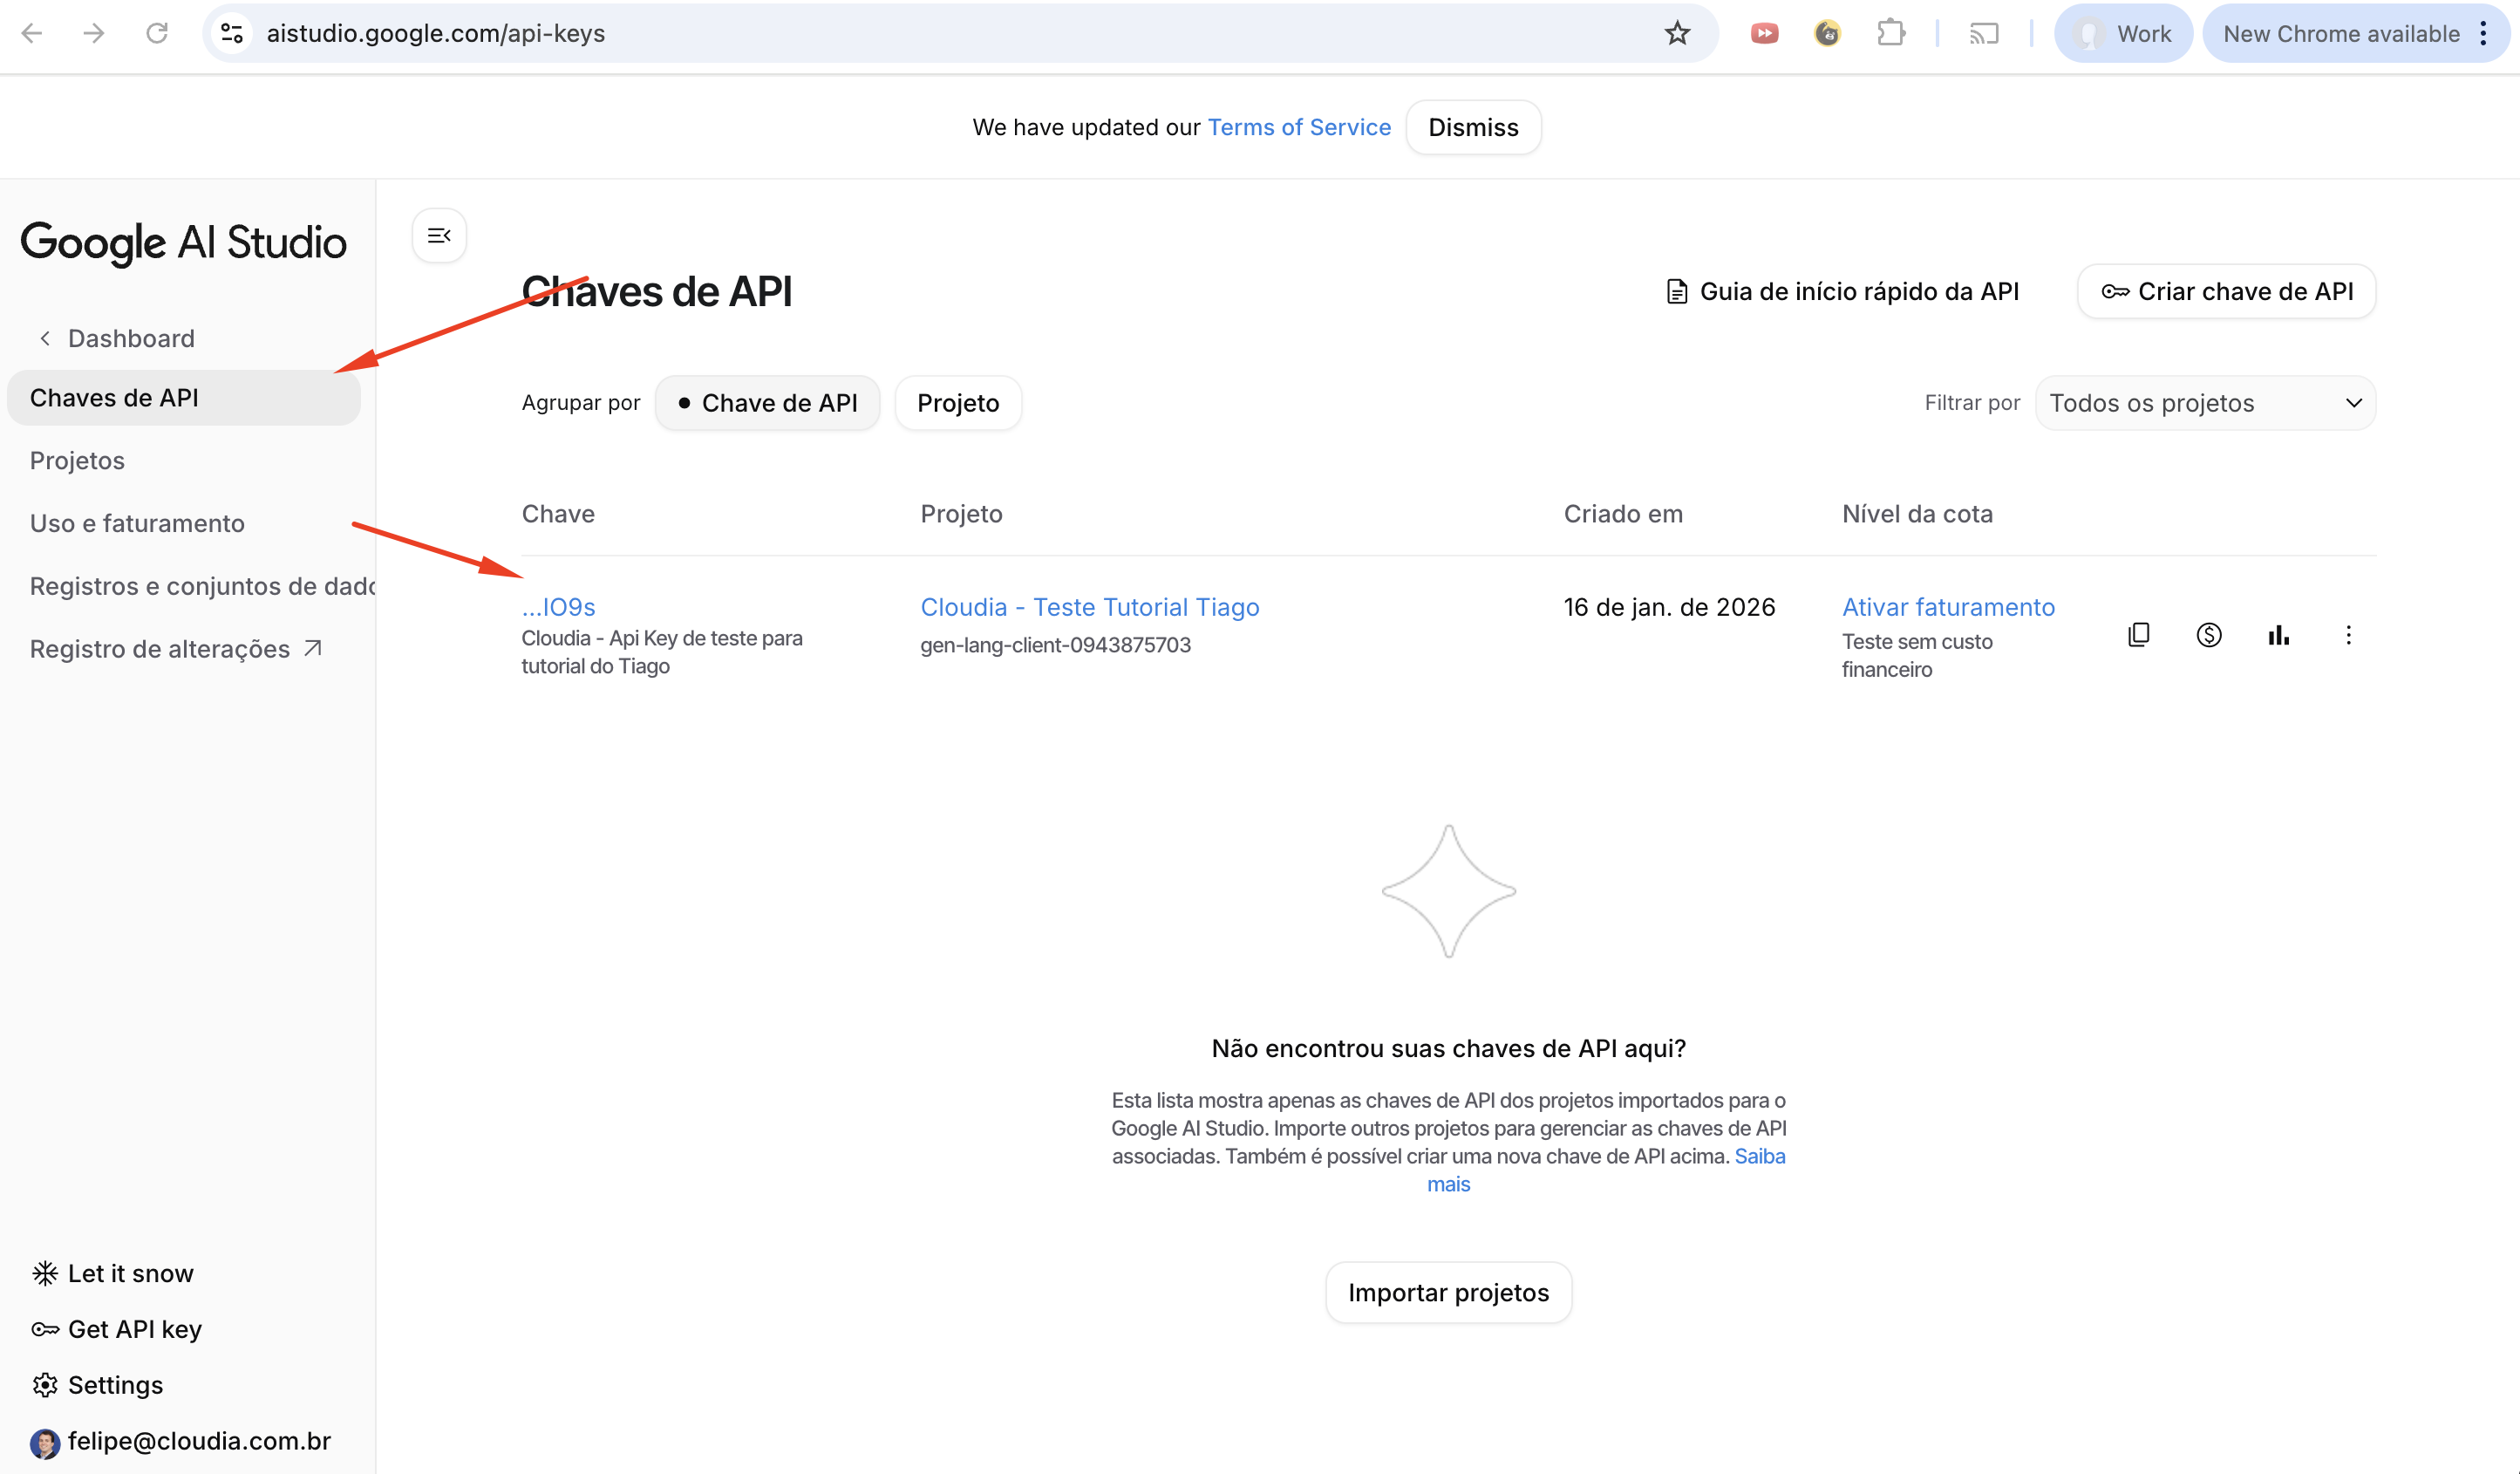Click the Google AI Studio logo
The width and height of the screenshot is (2520, 1474).
pos(184,243)
